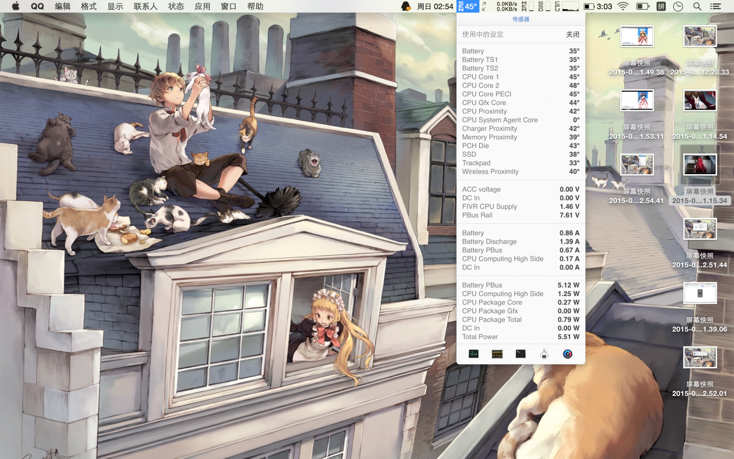Launch Terminal from sensor panel
Screen dimensions: 734x459
[521, 354]
